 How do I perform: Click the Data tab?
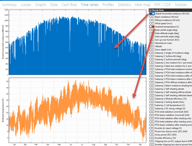tap(54, 5)
